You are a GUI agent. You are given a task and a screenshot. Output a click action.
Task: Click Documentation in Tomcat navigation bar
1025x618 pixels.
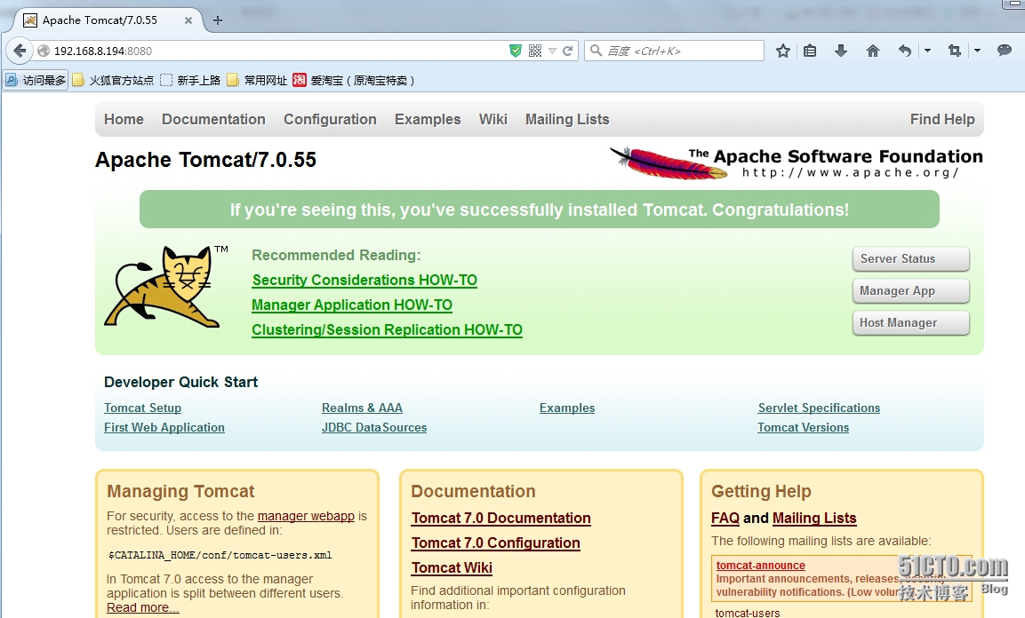point(213,119)
